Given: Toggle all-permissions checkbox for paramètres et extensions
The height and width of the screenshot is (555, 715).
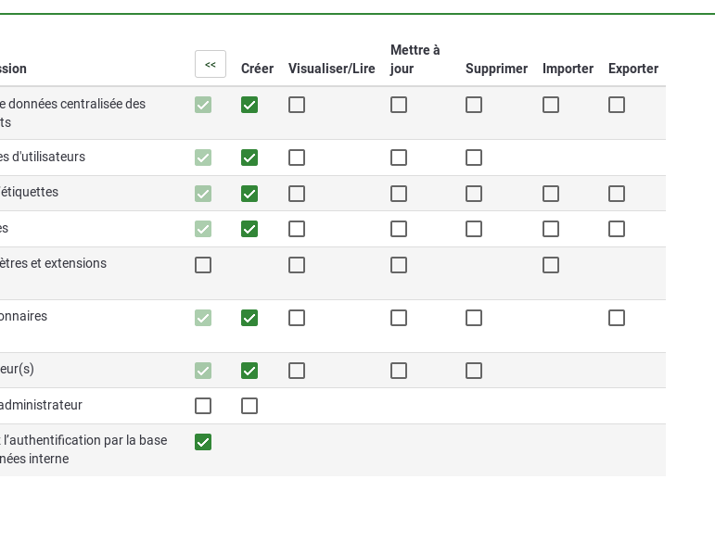Looking at the screenshot, I should (203, 265).
